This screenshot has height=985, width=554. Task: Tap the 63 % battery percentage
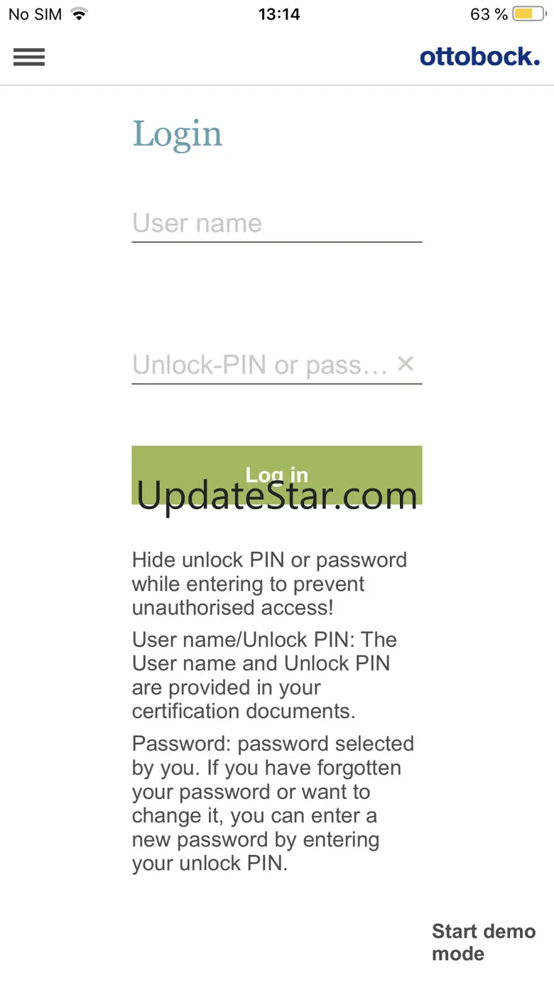(x=489, y=14)
